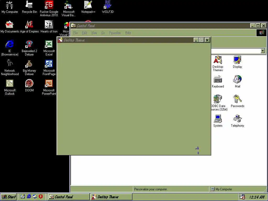
Task: Open the File menu in Control Panel
Action: tap(75, 33)
